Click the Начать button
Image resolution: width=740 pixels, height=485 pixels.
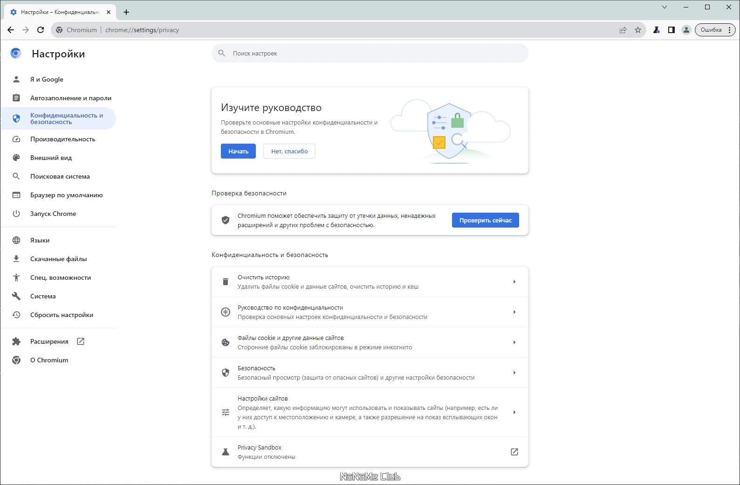coord(238,151)
